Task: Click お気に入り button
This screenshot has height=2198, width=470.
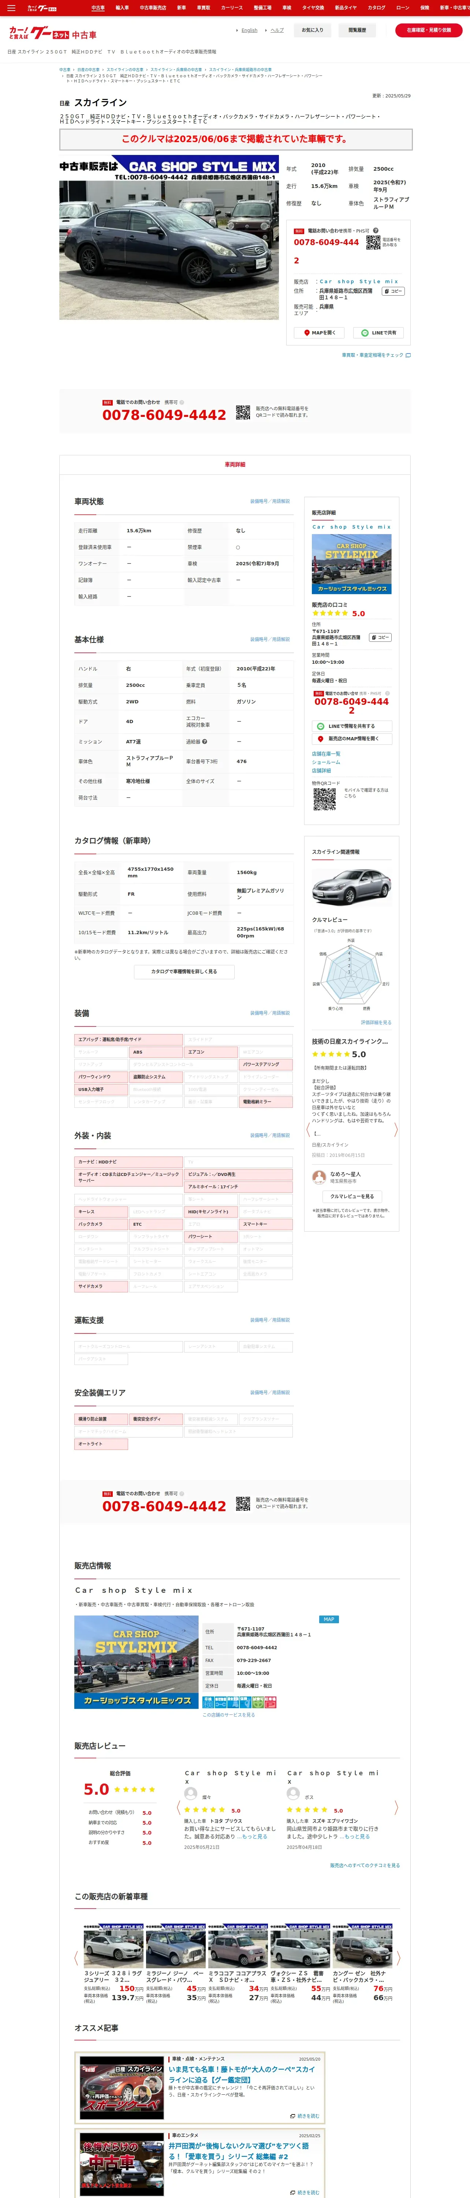Action: (313, 30)
